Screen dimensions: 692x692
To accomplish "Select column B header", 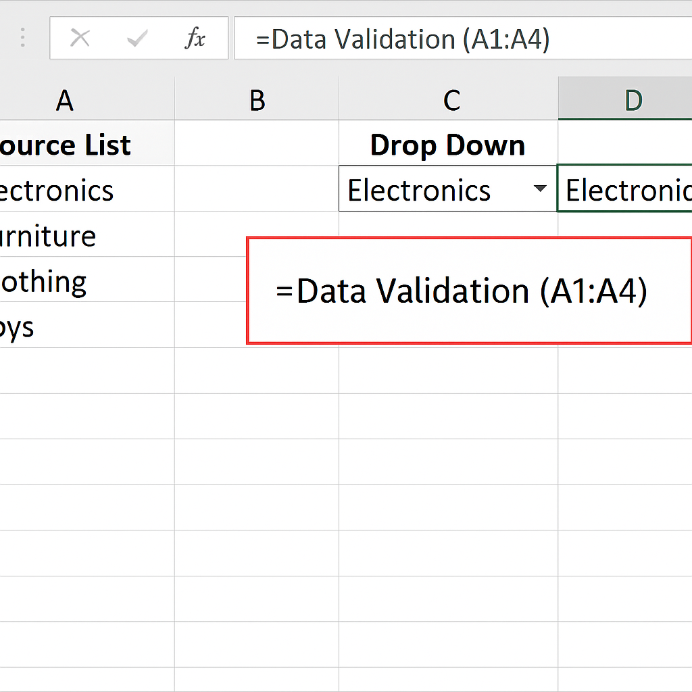I will 257,100.
